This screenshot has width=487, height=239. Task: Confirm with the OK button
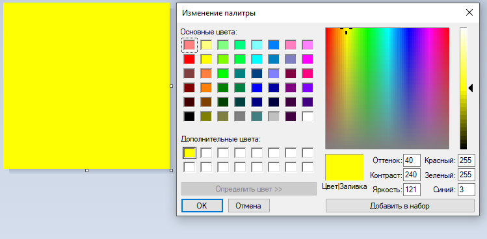(202, 206)
